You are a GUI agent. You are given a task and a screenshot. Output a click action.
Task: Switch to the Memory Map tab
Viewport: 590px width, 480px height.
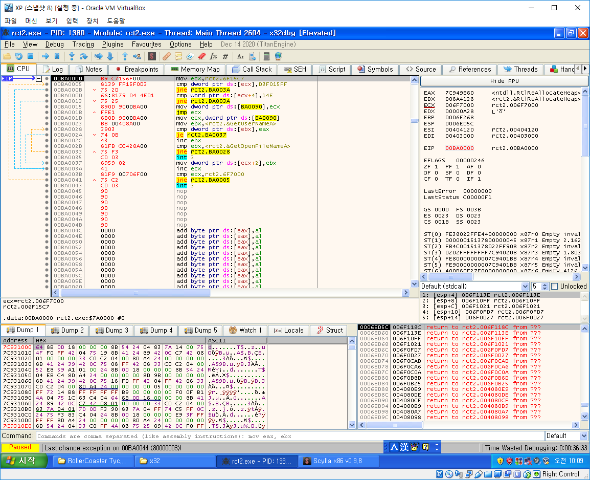(x=195, y=69)
